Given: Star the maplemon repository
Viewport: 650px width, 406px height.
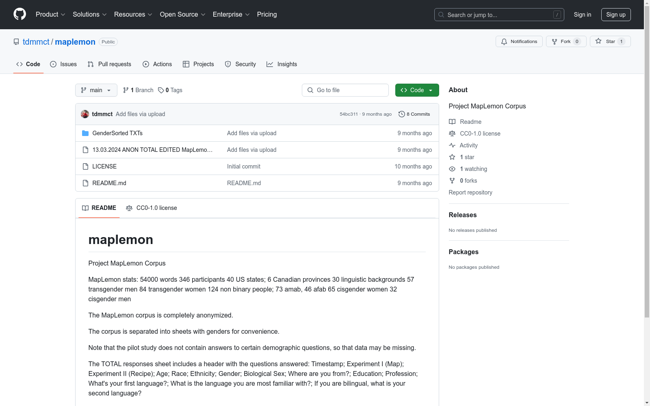Looking at the screenshot, I should (610, 41).
